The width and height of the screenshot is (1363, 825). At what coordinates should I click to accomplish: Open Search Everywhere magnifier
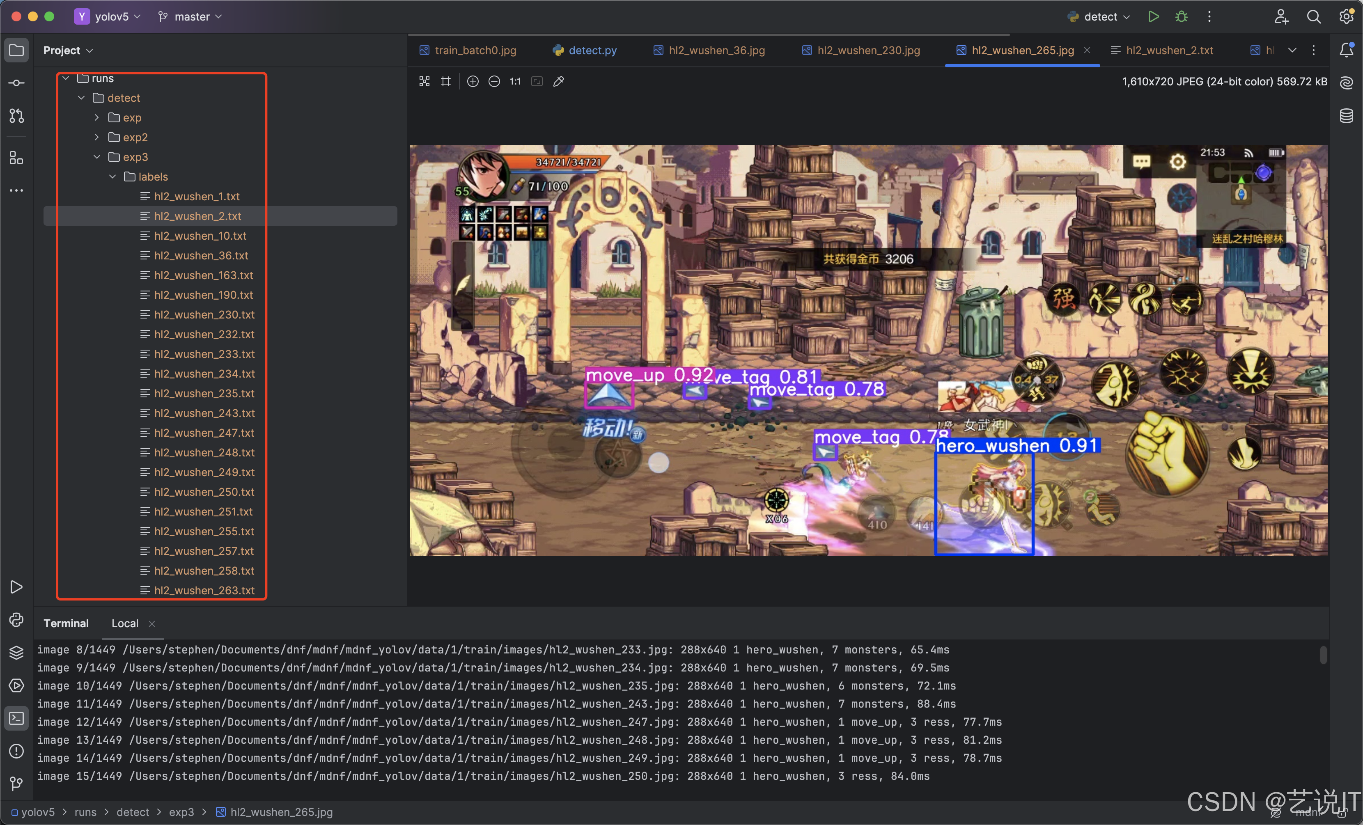coord(1313,16)
